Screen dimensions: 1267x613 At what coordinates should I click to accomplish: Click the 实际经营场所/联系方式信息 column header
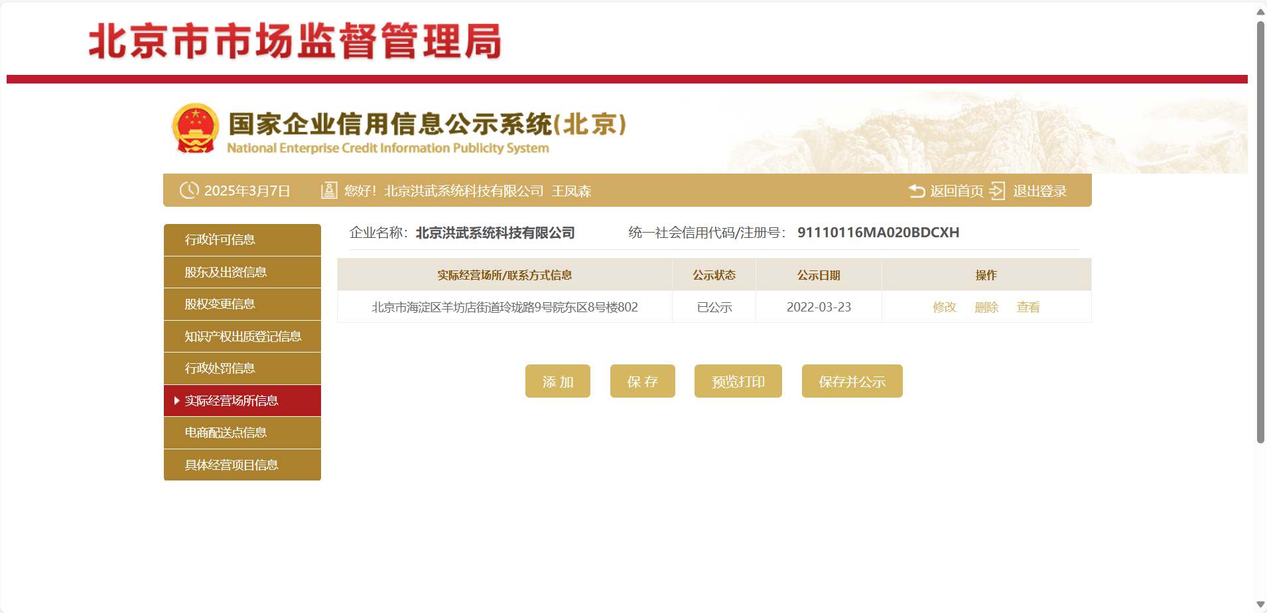(x=505, y=275)
